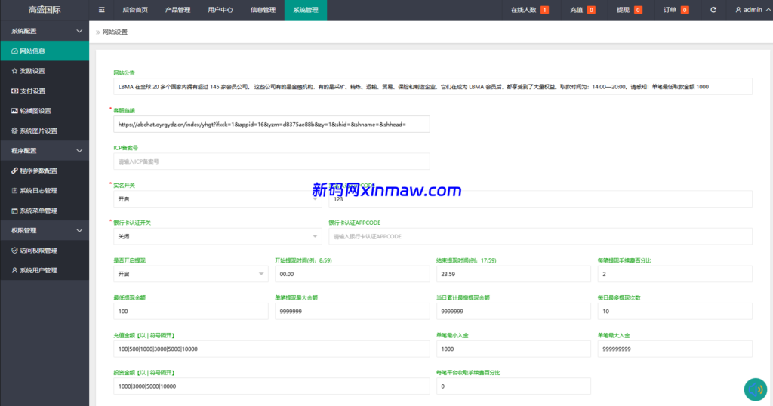Click the 充值金额 amounts input field
This screenshot has width=773, height=406.
coord(272,349)
